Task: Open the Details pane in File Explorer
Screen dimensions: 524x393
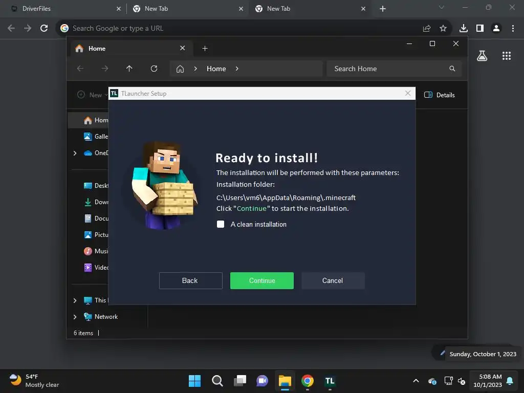Action: [439, 95]
